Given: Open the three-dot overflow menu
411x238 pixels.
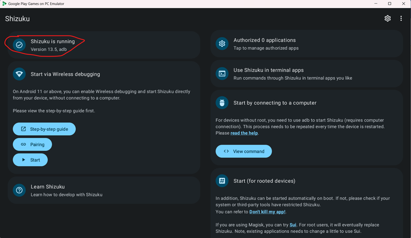Looking at the screenshot, I should 401,18.
